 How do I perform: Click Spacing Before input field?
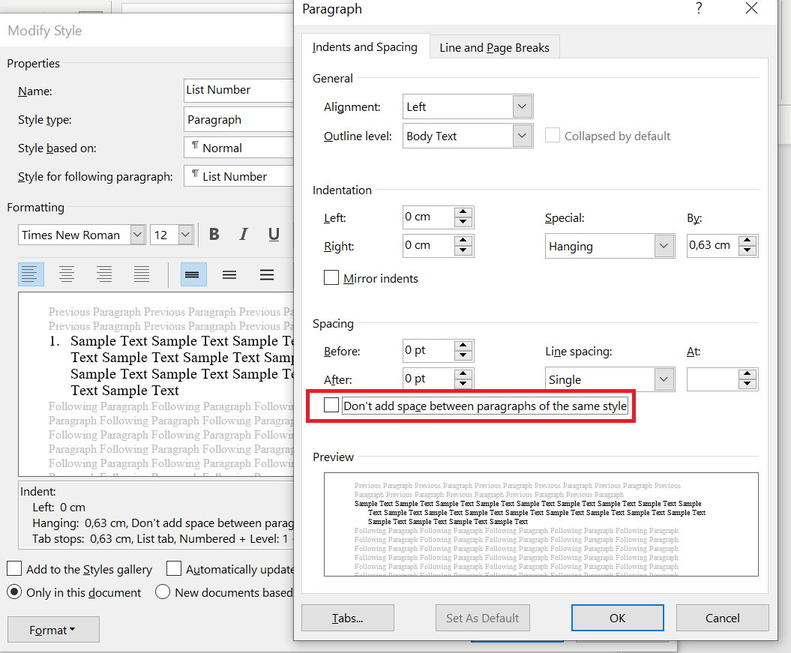[428, 350]
